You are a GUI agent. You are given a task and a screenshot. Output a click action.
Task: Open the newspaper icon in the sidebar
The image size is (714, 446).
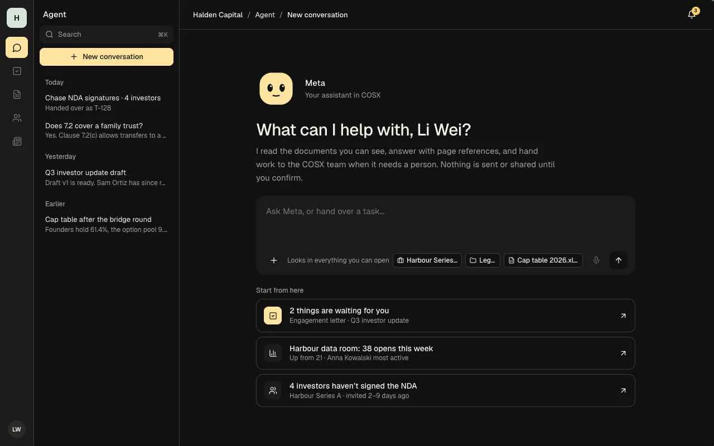[x=17, y=142]
